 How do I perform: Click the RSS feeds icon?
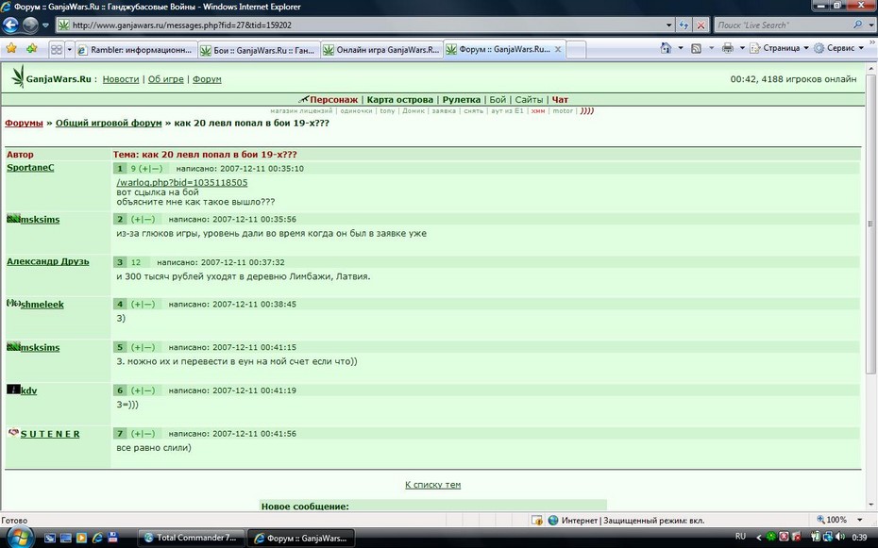coord(696,49)
